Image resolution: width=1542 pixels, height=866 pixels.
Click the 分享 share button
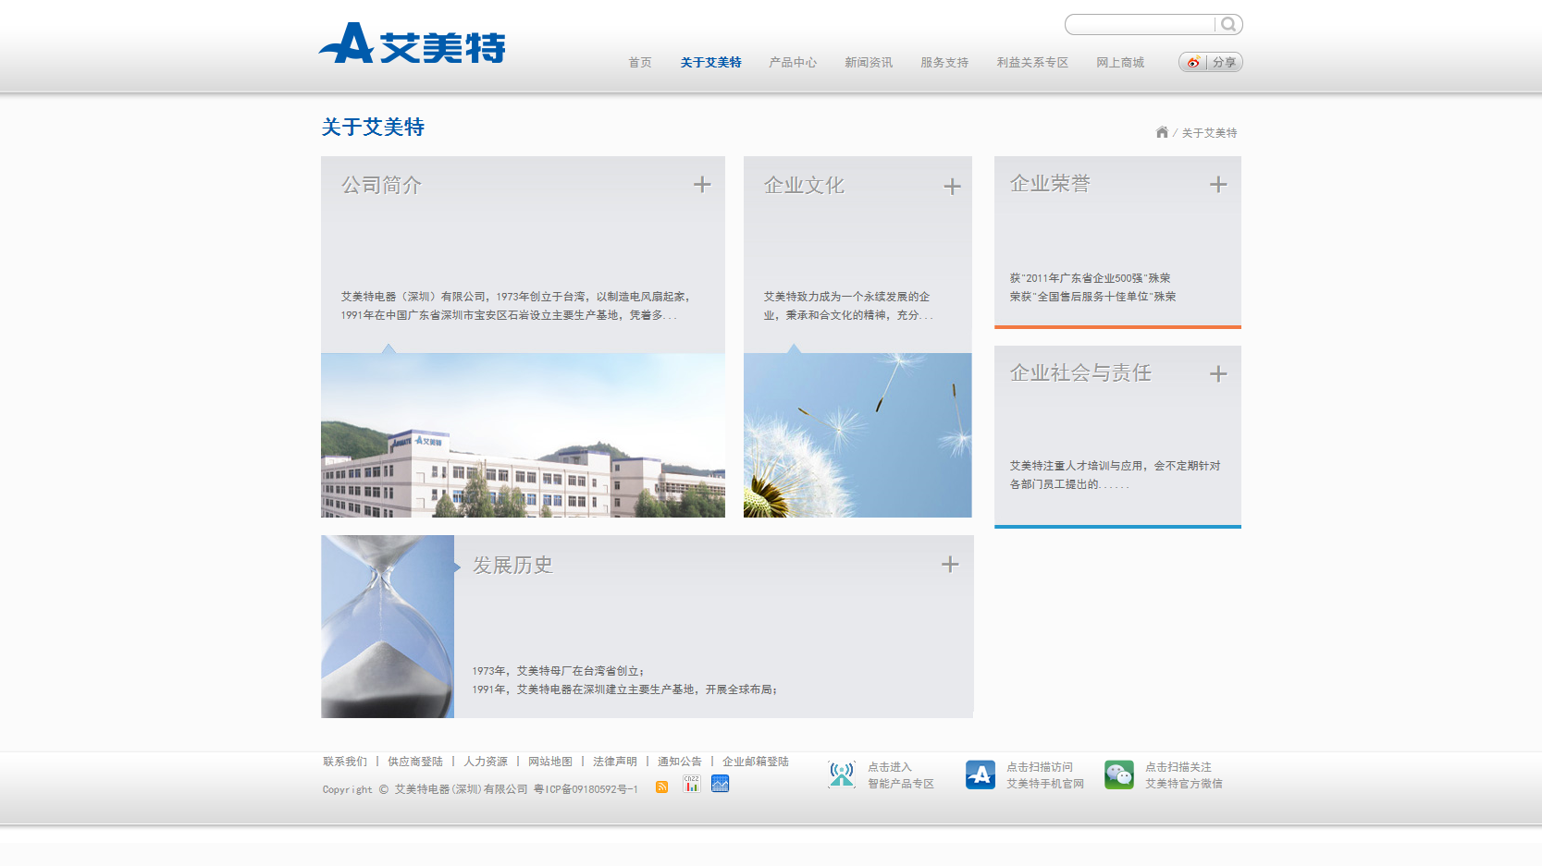(x=1223, y=62)
